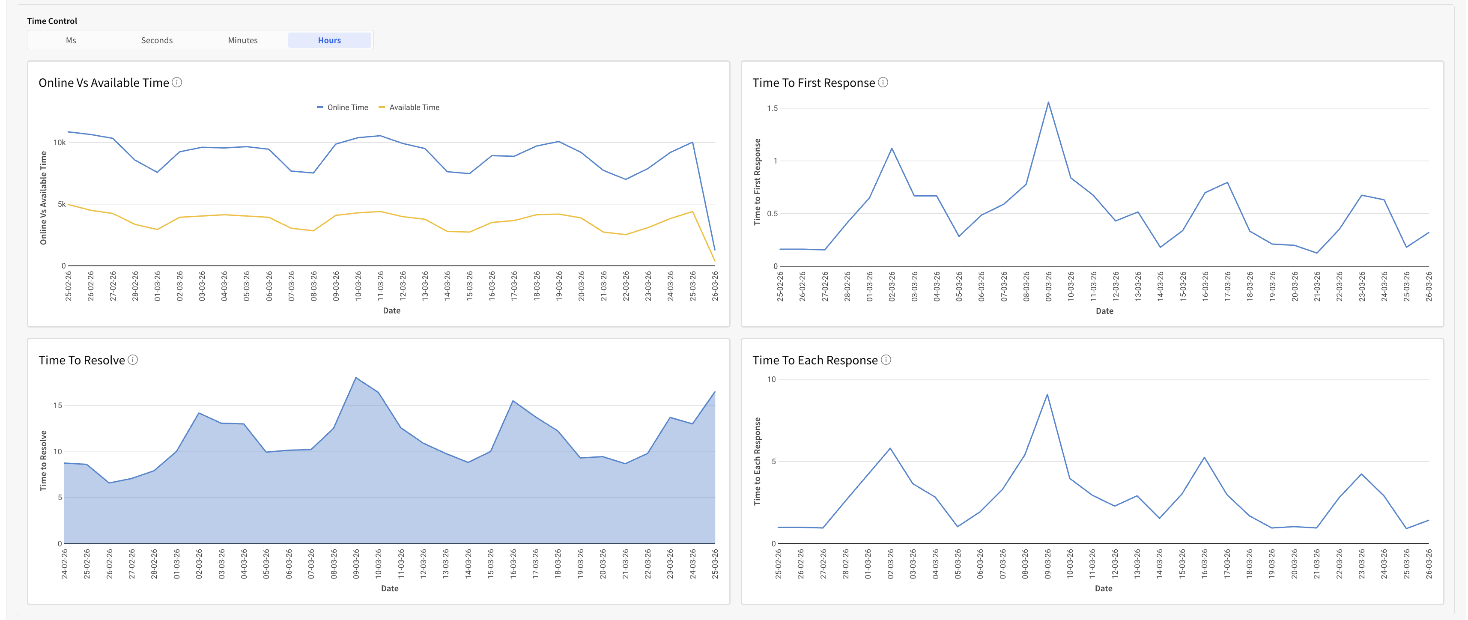Click 26-03-26 drop point on Online Time line

click(x=715, y=250)
